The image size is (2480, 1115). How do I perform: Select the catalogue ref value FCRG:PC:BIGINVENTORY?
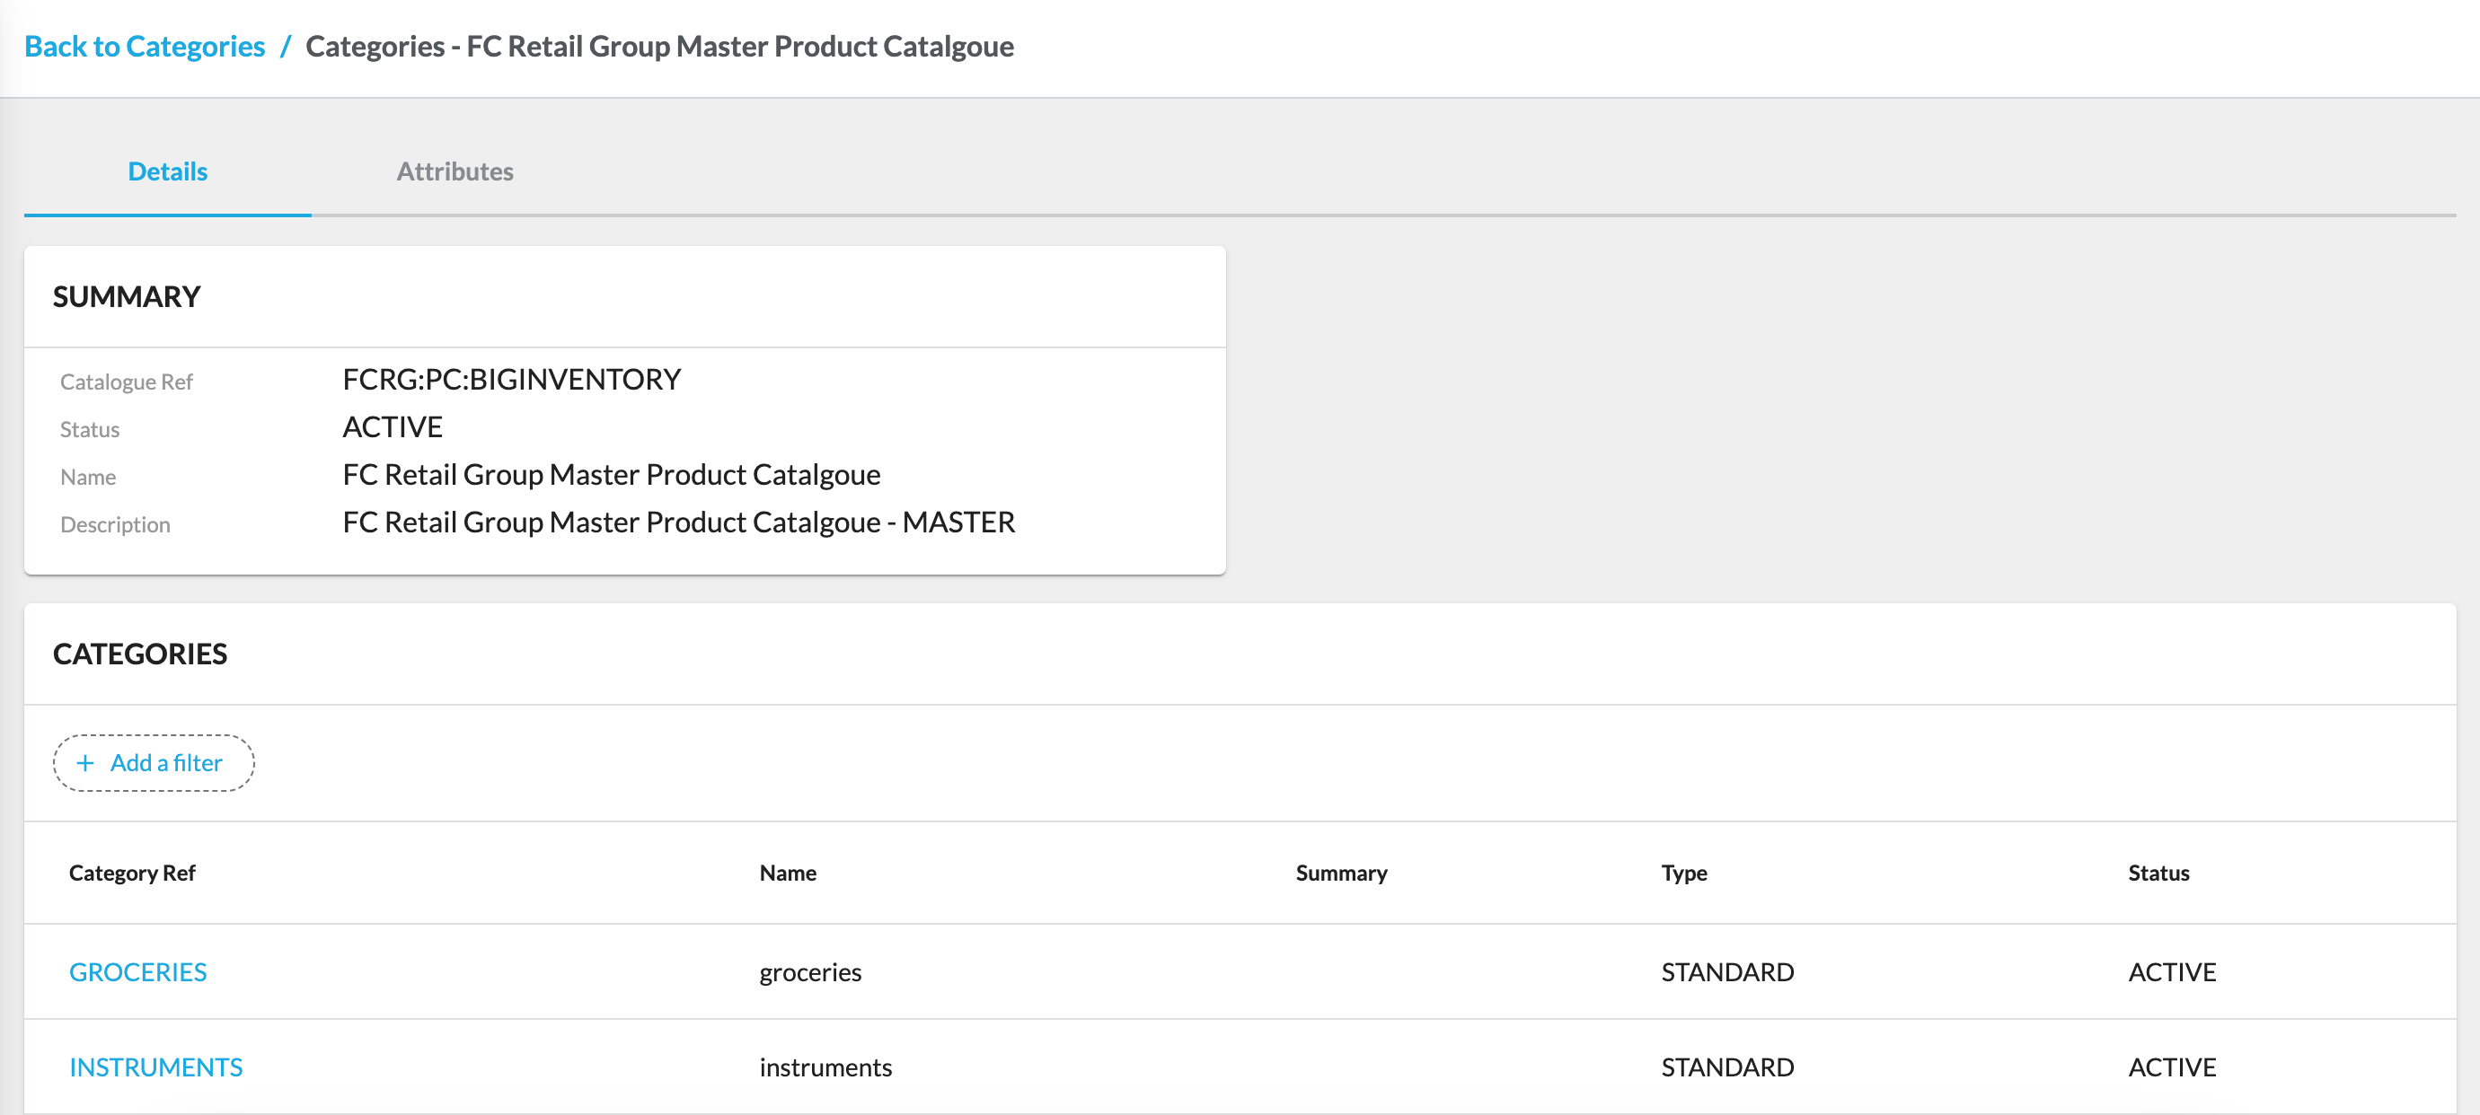click(511, 379)
